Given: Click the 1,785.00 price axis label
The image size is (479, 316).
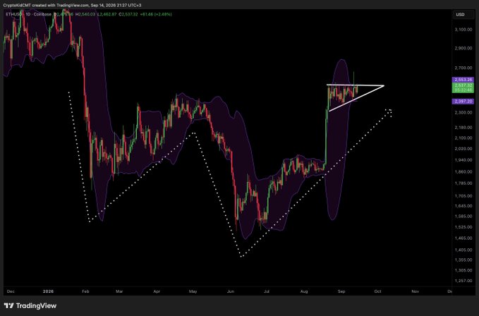Looking at the screenshot, I should 463,183.
